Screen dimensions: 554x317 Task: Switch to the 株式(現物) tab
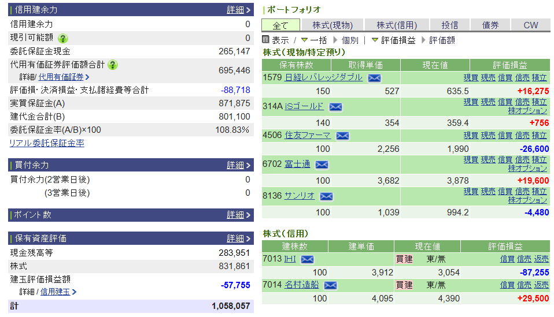332,25
